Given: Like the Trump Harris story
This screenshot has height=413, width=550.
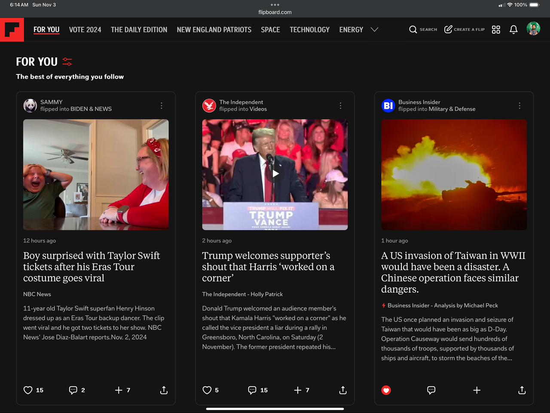Looking at the screenshot, I should pos(207,390).
